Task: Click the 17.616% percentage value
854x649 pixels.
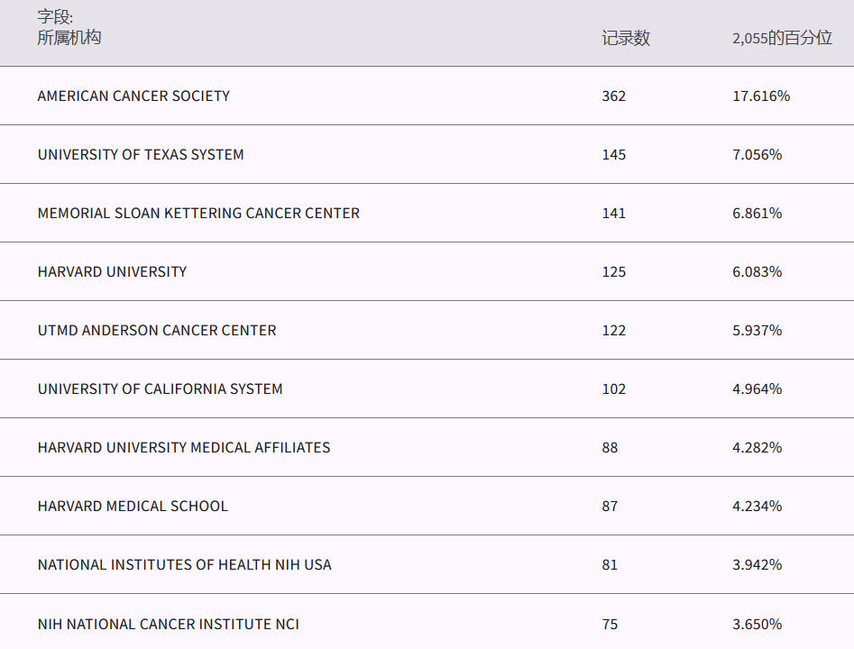Action: click(x=760, y=96)
